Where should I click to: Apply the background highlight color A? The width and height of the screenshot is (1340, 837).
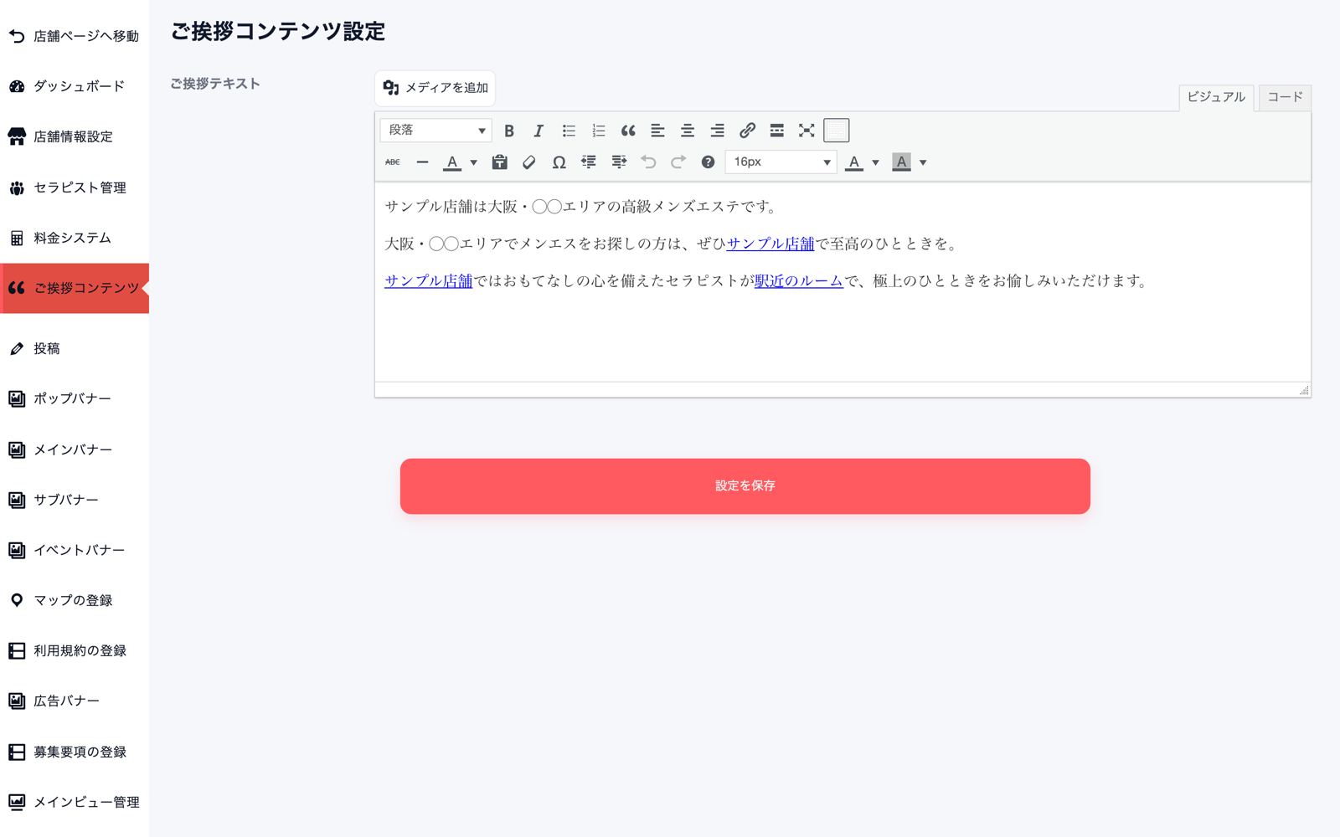pos(901,162)
